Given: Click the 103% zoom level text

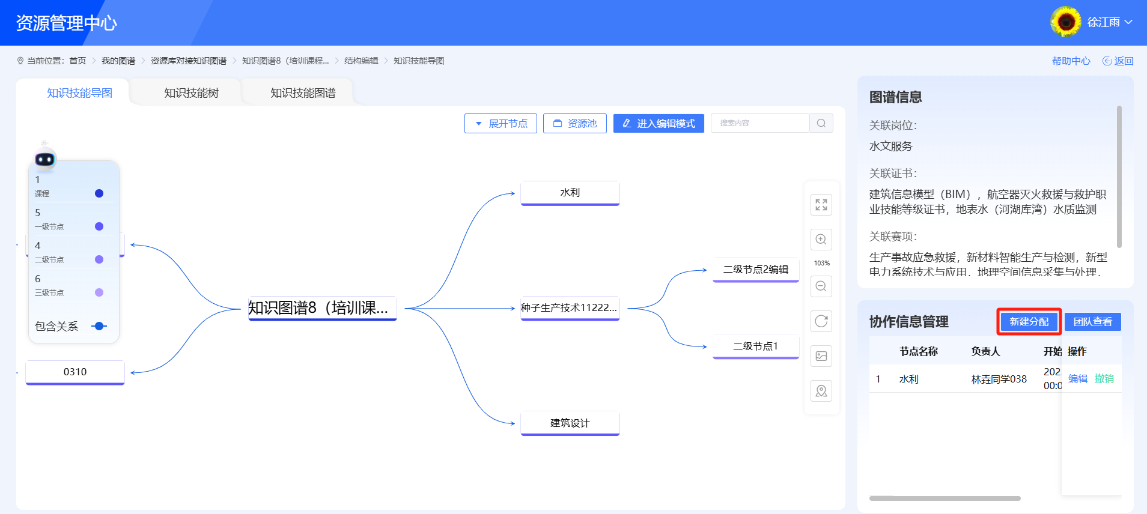Looking at the screenshot, I should click(x=821, y=263).
